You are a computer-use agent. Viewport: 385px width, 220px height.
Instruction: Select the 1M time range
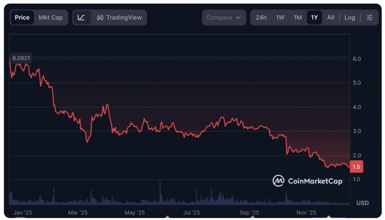click(298, 18)
